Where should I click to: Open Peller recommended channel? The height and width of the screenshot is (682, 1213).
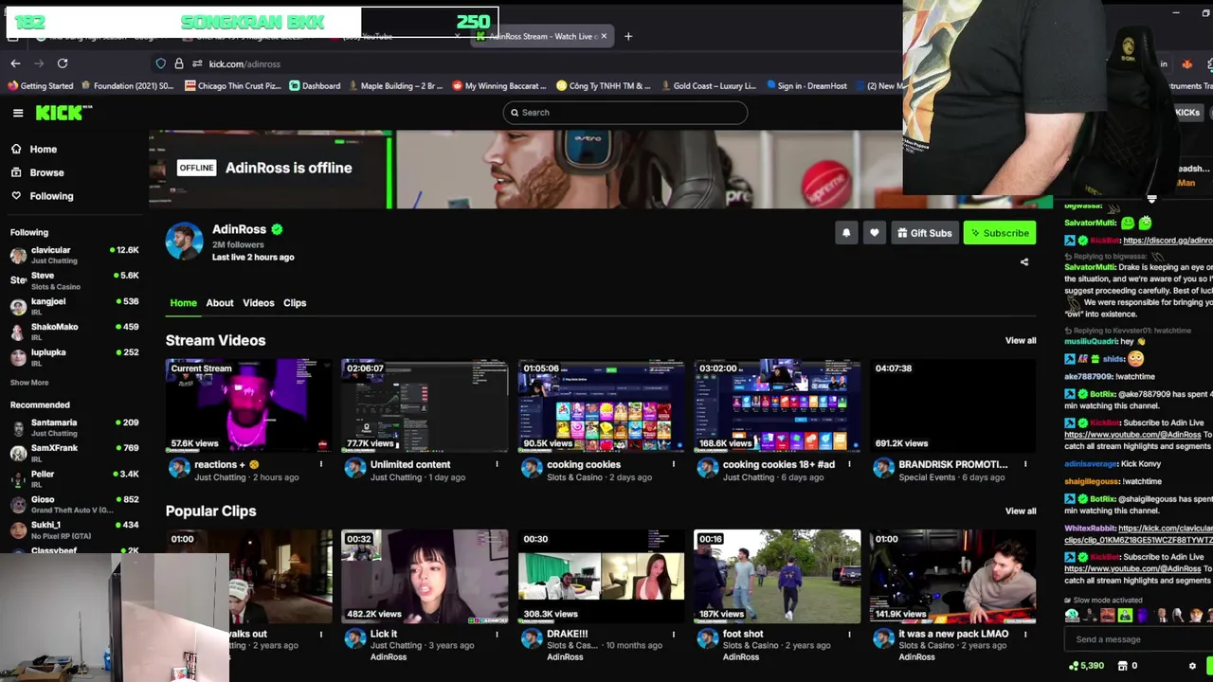[x=74, y=478]
